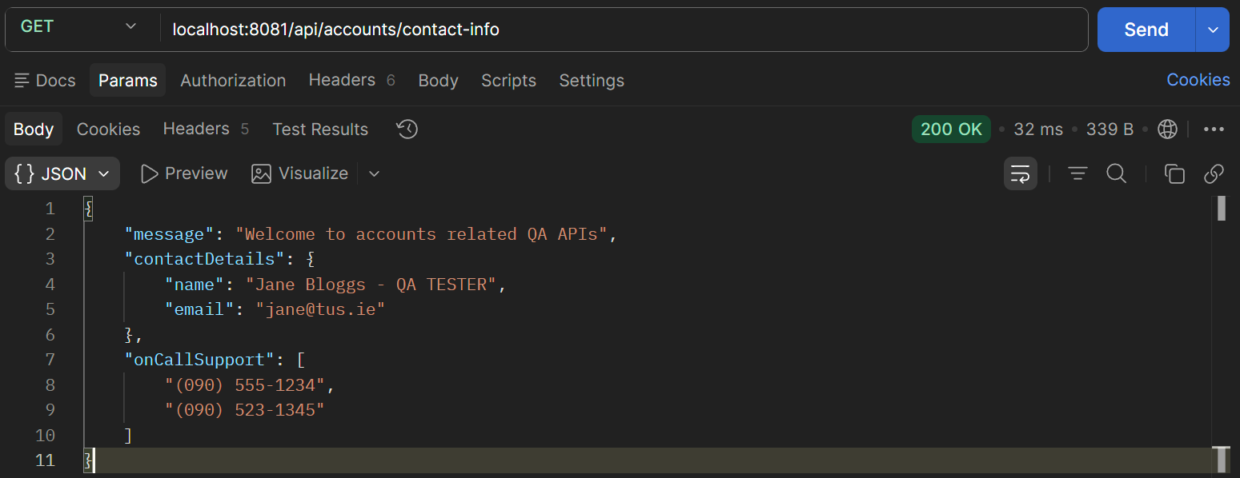Click the "message" key on line 2

tap(170, 234)
